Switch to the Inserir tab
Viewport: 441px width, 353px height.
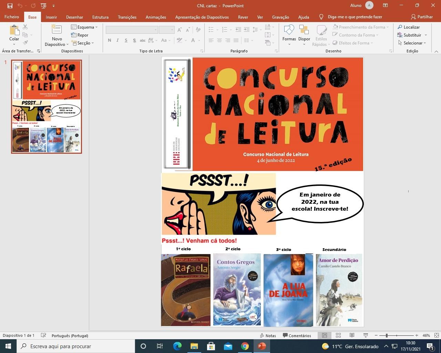pos(51,17)
